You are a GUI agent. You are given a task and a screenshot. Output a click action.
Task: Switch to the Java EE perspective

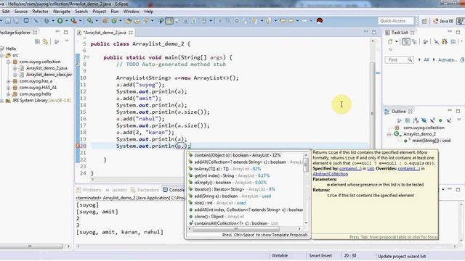click(443, 21)
